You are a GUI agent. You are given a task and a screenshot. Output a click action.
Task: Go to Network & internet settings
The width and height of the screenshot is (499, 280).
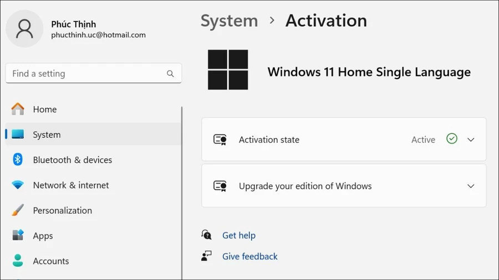[x=94, y=185]
